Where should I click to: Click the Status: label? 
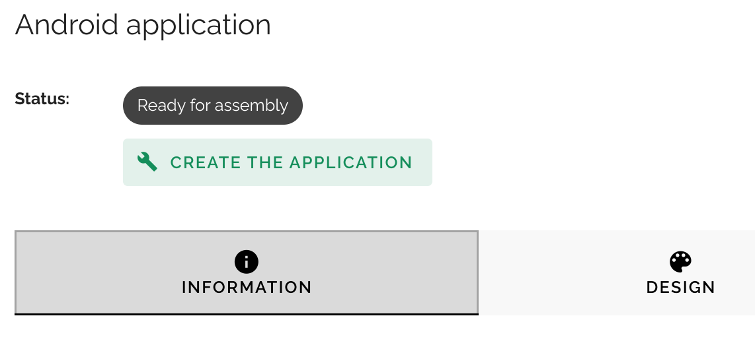(x=42, y=98)
